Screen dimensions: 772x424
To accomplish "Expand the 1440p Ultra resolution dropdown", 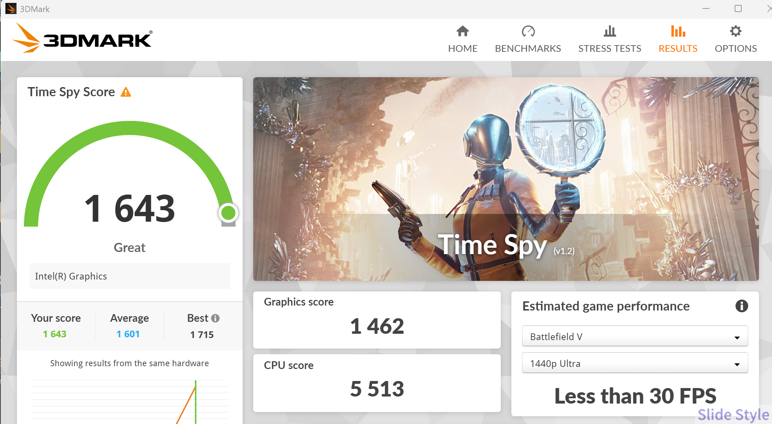I will pos(635,363).
